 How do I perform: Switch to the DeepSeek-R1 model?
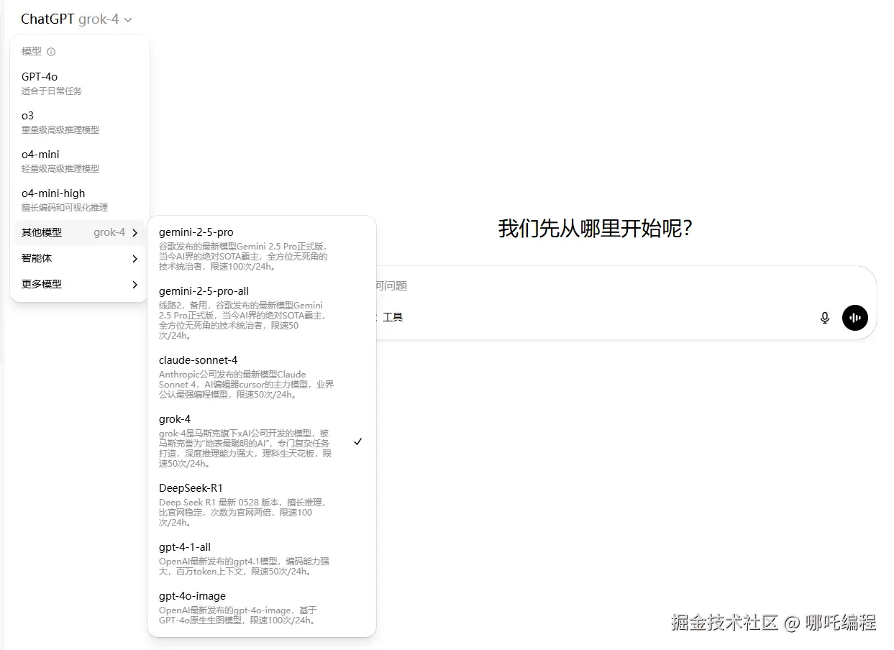[x=261, y=505]
